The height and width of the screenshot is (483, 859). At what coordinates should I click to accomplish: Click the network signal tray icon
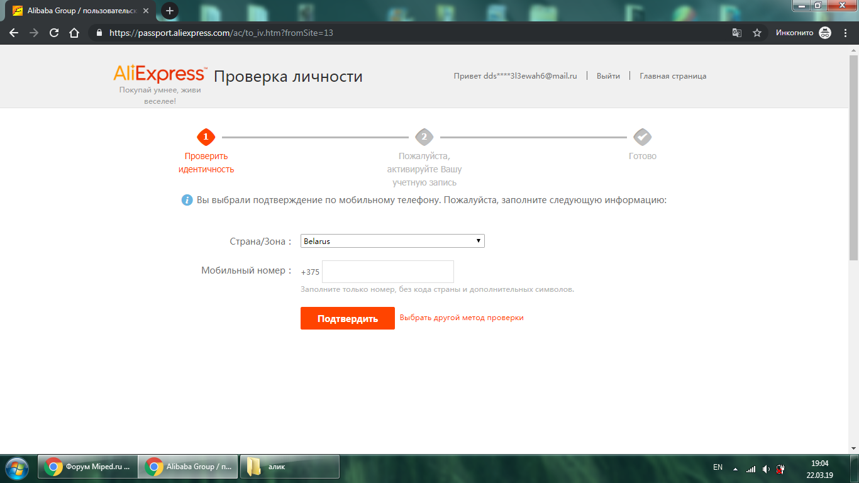(x=751, y=469)
